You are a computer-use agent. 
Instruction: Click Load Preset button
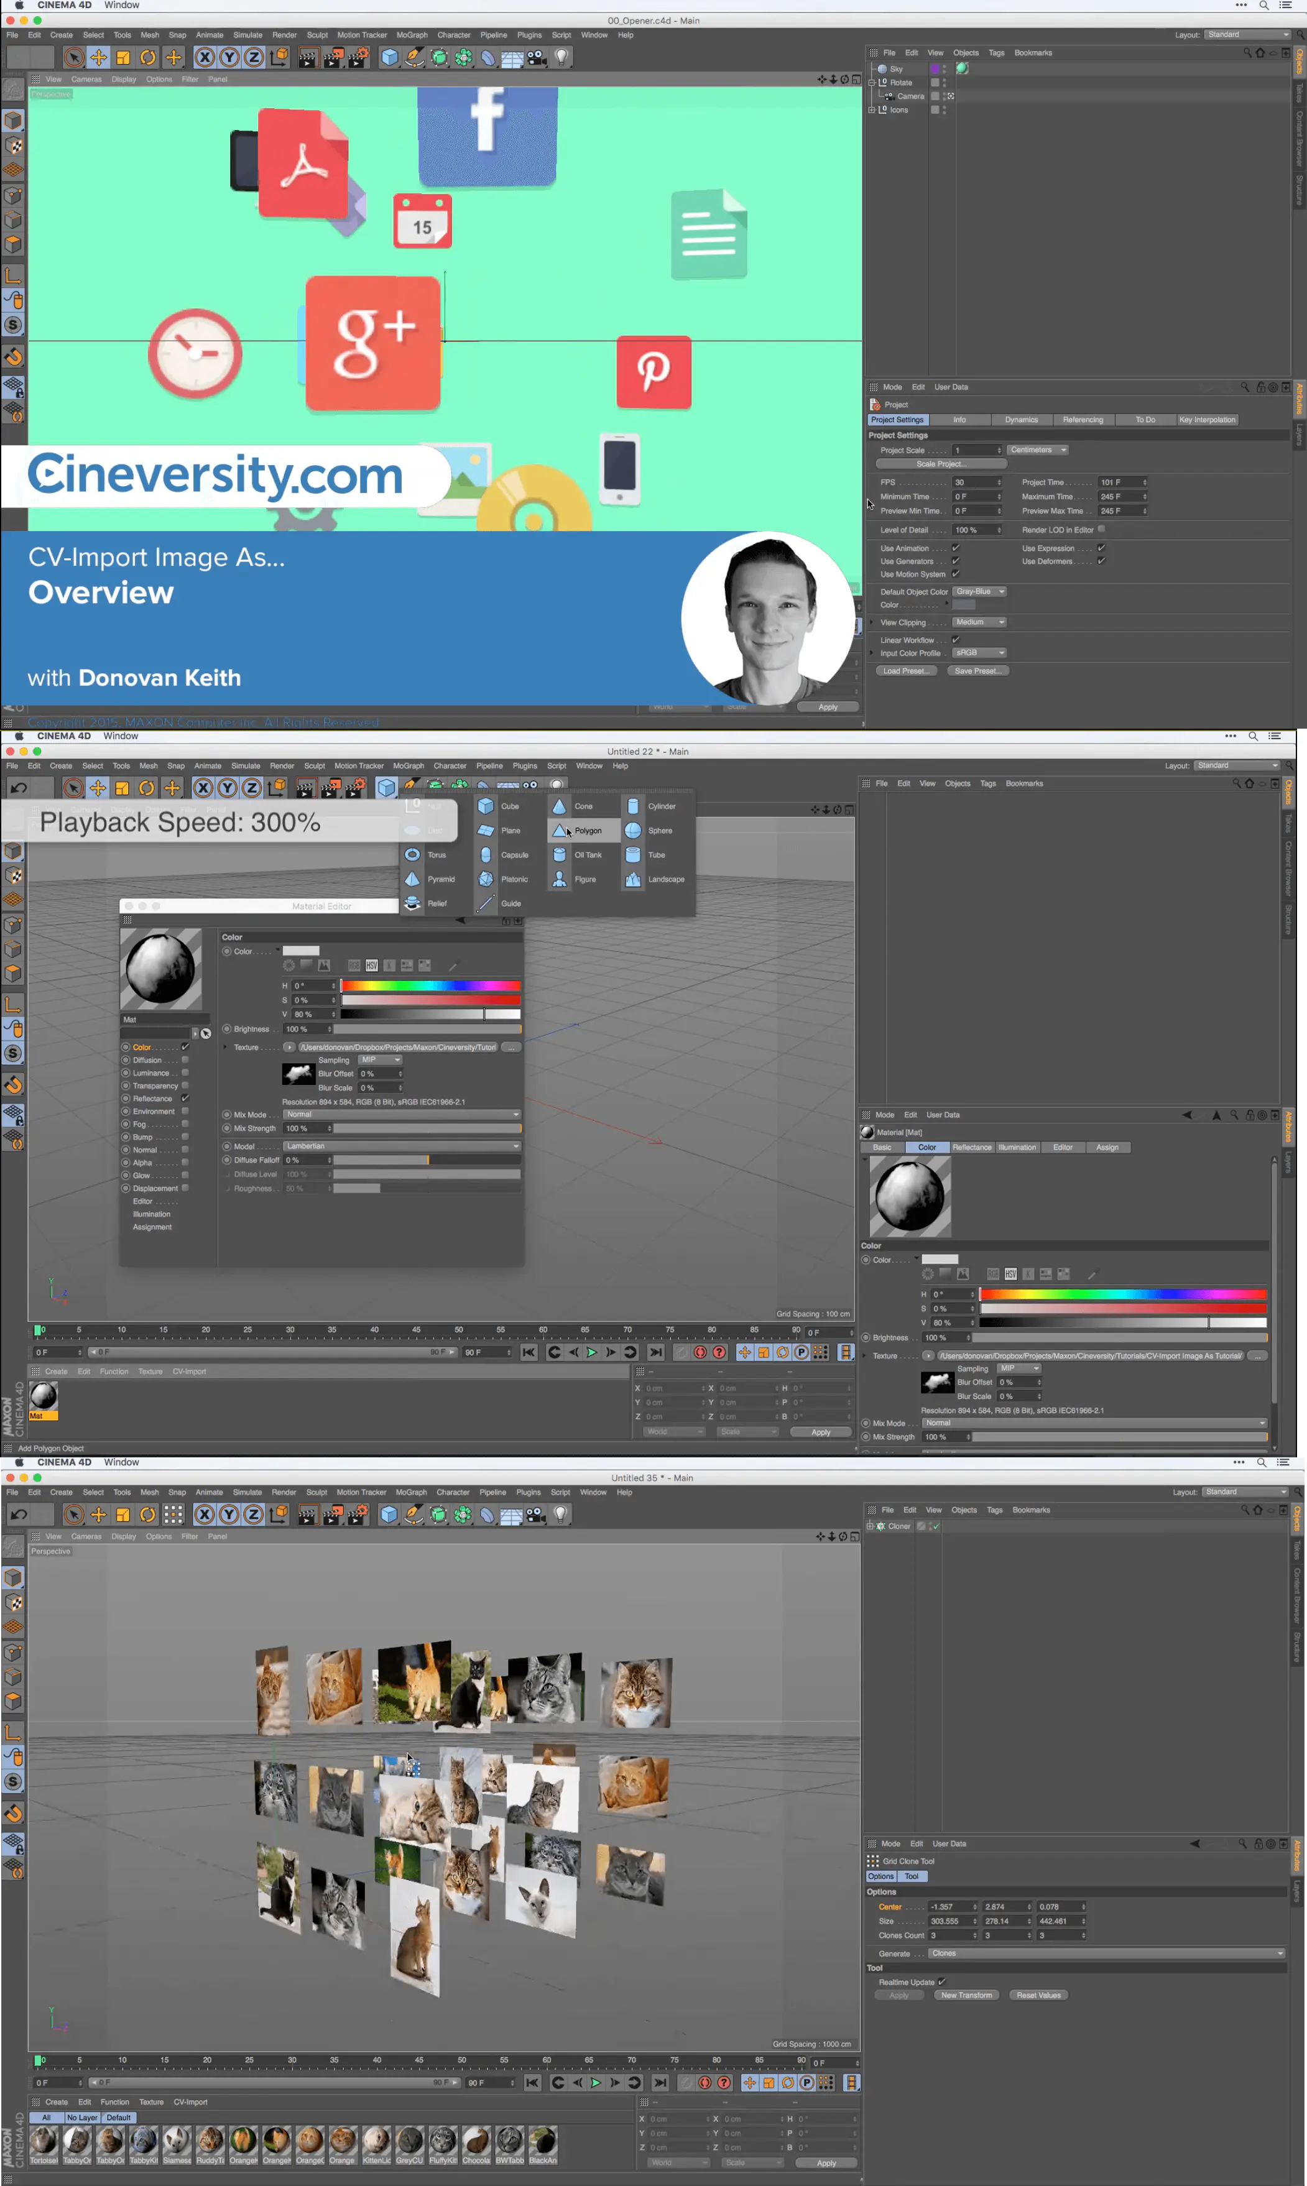point(907,671)
